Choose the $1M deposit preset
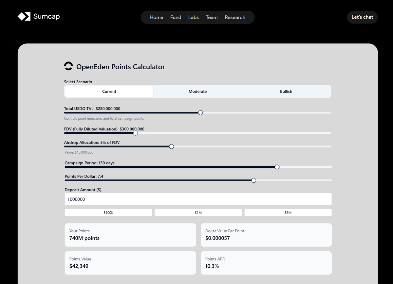 click(198, 212)
